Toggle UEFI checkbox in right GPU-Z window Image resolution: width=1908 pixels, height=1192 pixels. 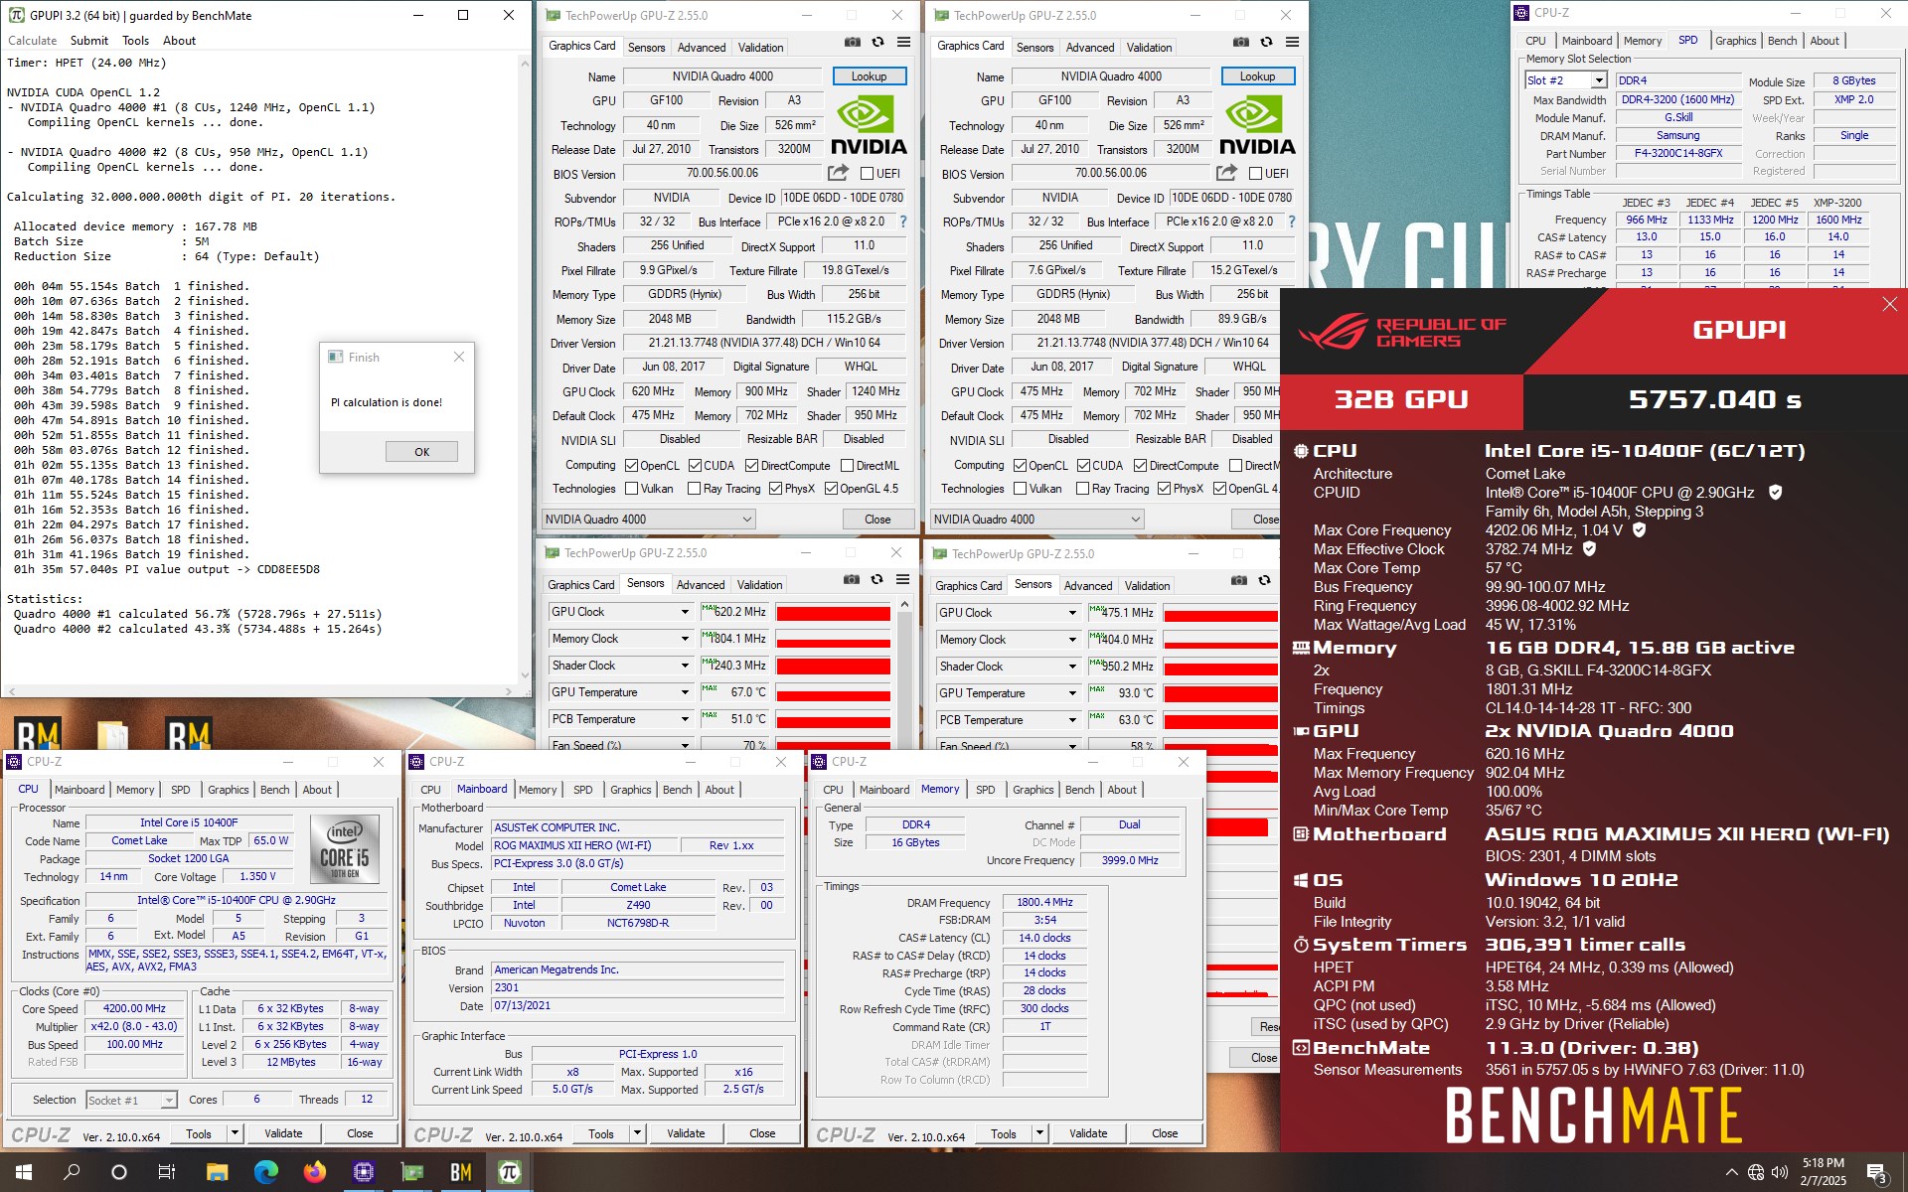pyautogui.click(x=1255, y=174)
